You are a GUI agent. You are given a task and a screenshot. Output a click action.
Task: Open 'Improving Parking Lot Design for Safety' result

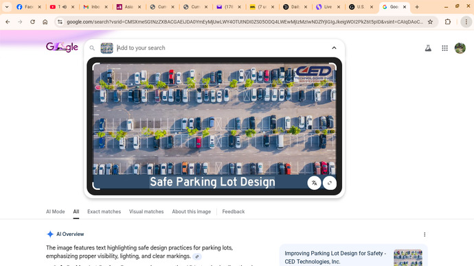pos(335,257)
